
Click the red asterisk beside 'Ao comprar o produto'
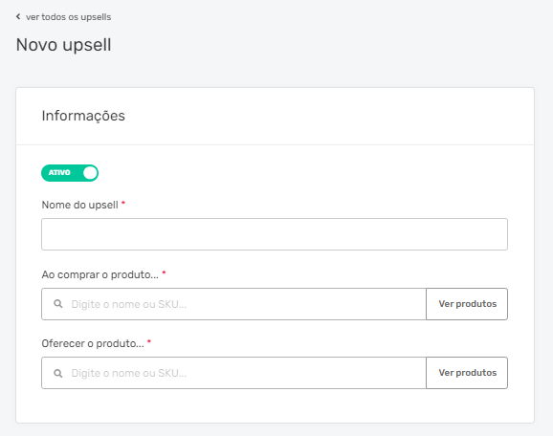[164, 272]
